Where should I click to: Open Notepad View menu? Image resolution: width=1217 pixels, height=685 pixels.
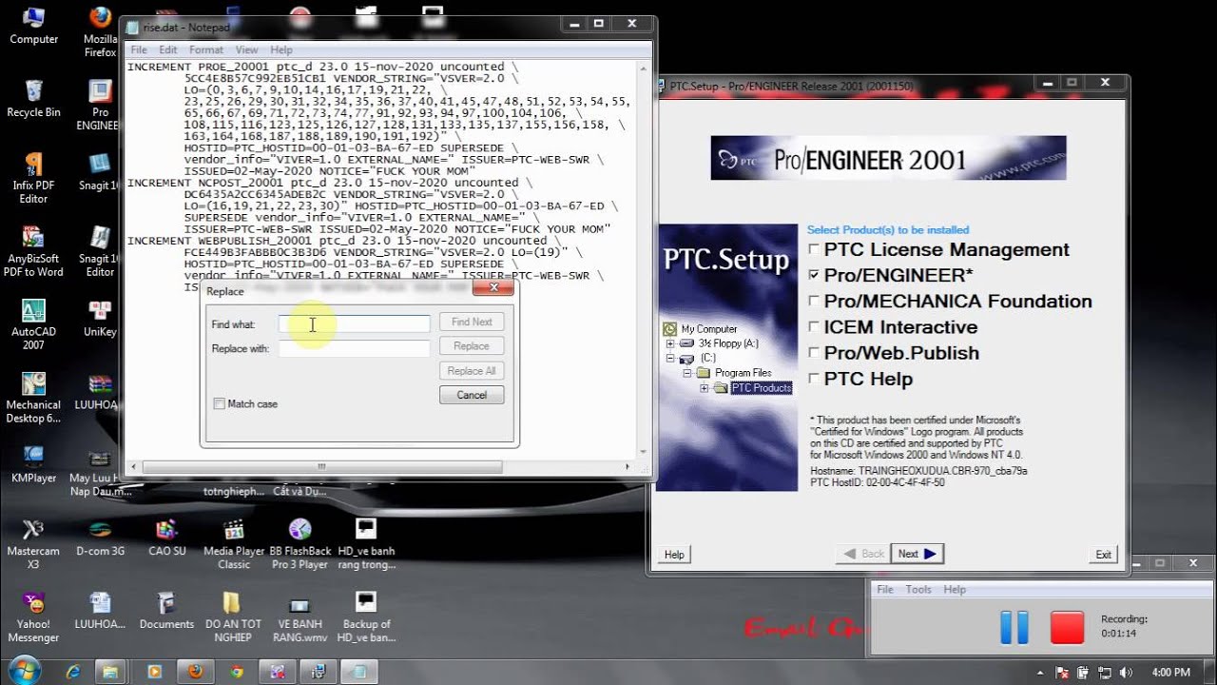(x=246, y=49)
